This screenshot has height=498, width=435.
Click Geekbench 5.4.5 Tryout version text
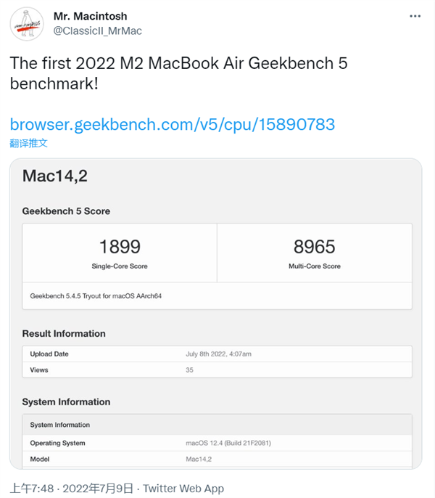click(94, 296)
